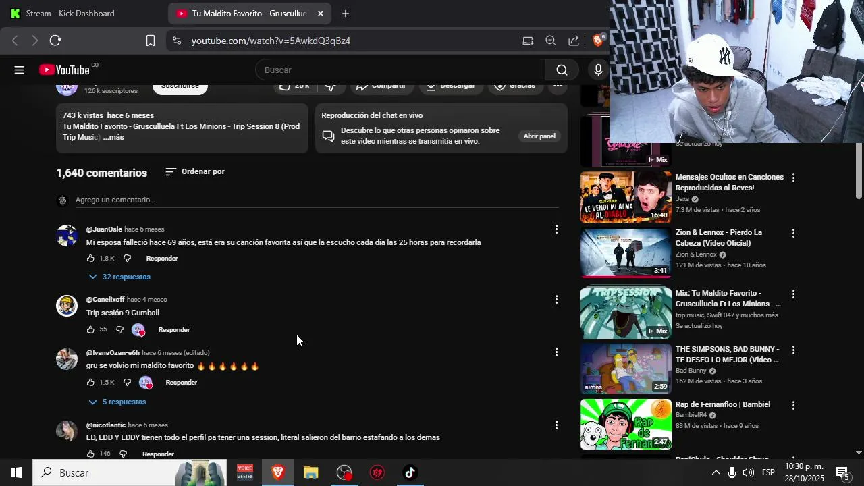Open Mensajes Ocultos en Canciones video thumbnail
The height and width of the screenshot is (486, 864).
click(626, 197)
